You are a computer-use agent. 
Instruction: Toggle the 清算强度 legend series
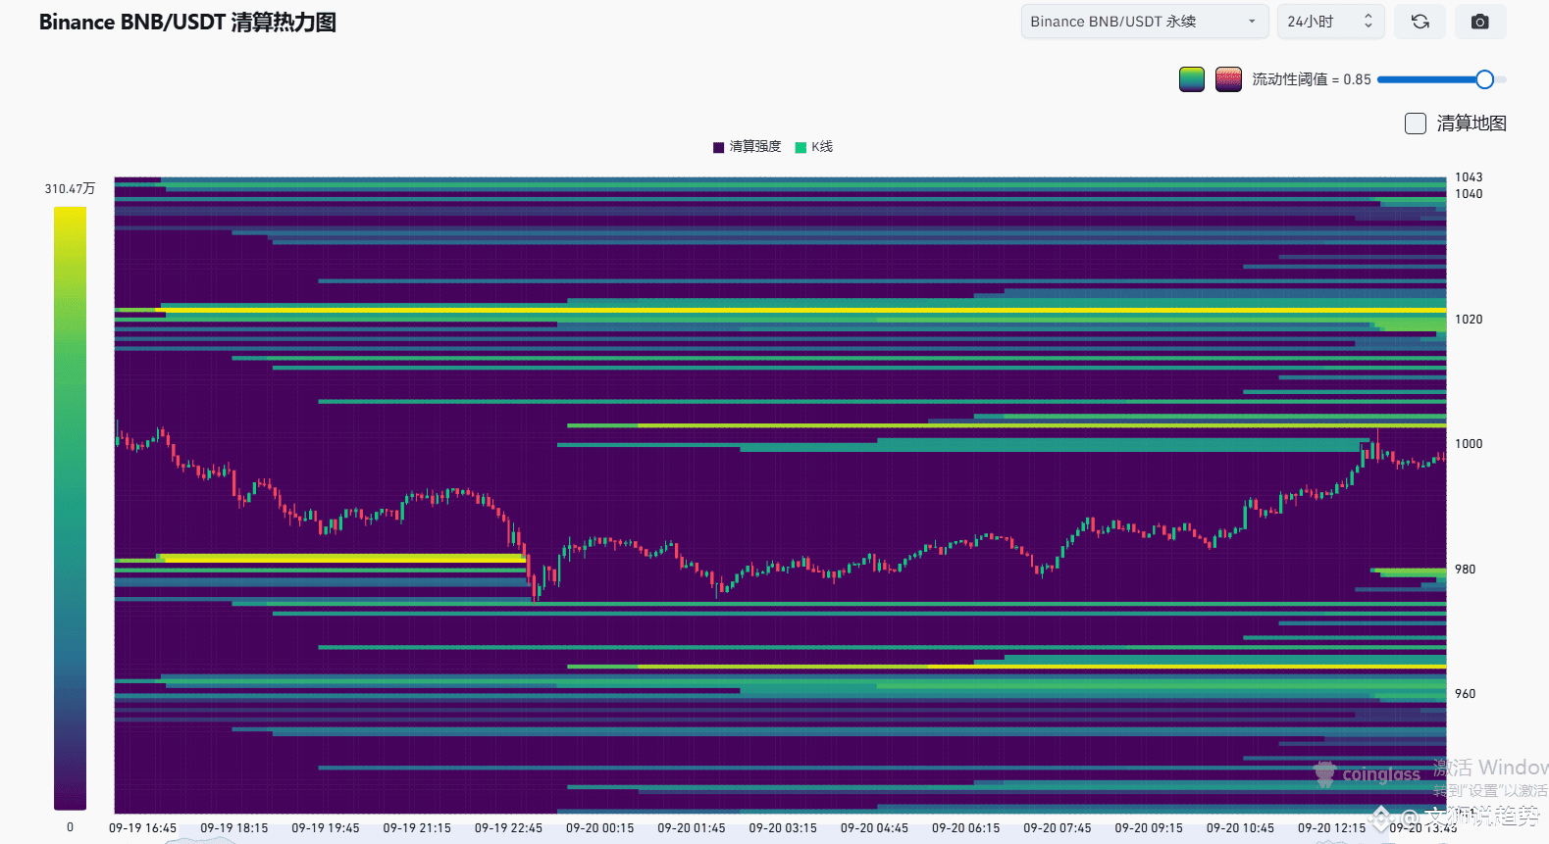click(748, 147)
